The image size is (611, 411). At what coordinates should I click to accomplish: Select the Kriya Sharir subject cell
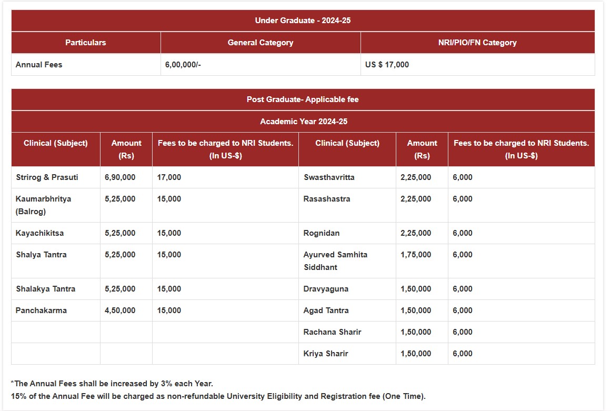[x=326, y=354]
